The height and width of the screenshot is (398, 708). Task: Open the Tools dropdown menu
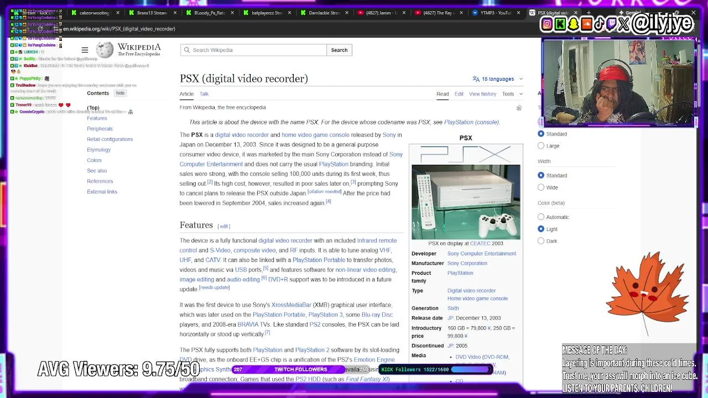point(511,94)
